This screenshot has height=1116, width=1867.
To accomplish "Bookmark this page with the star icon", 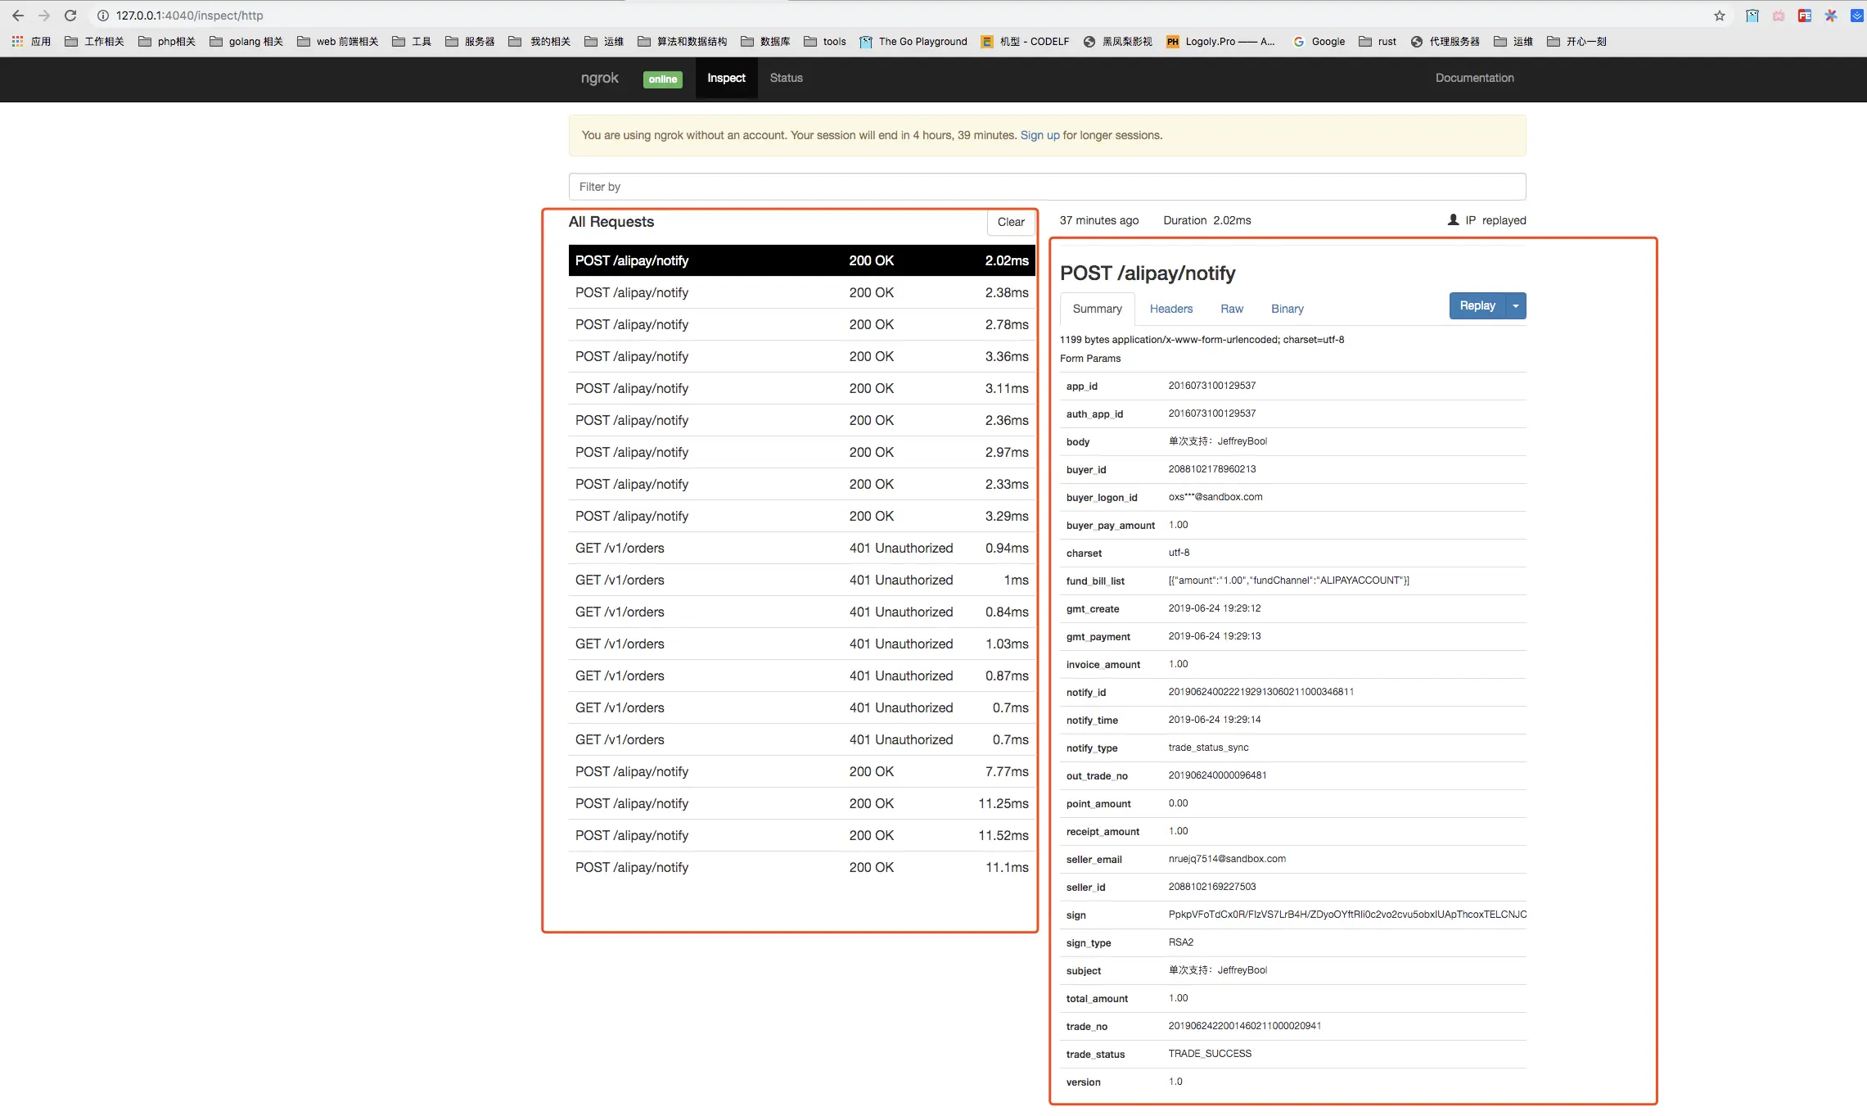I will (1719, 16).
